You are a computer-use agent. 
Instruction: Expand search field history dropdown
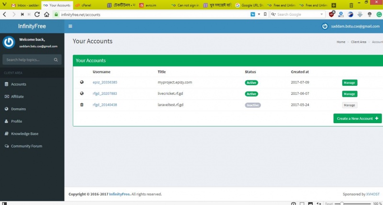pyautogui.click(x=322, y=14)
